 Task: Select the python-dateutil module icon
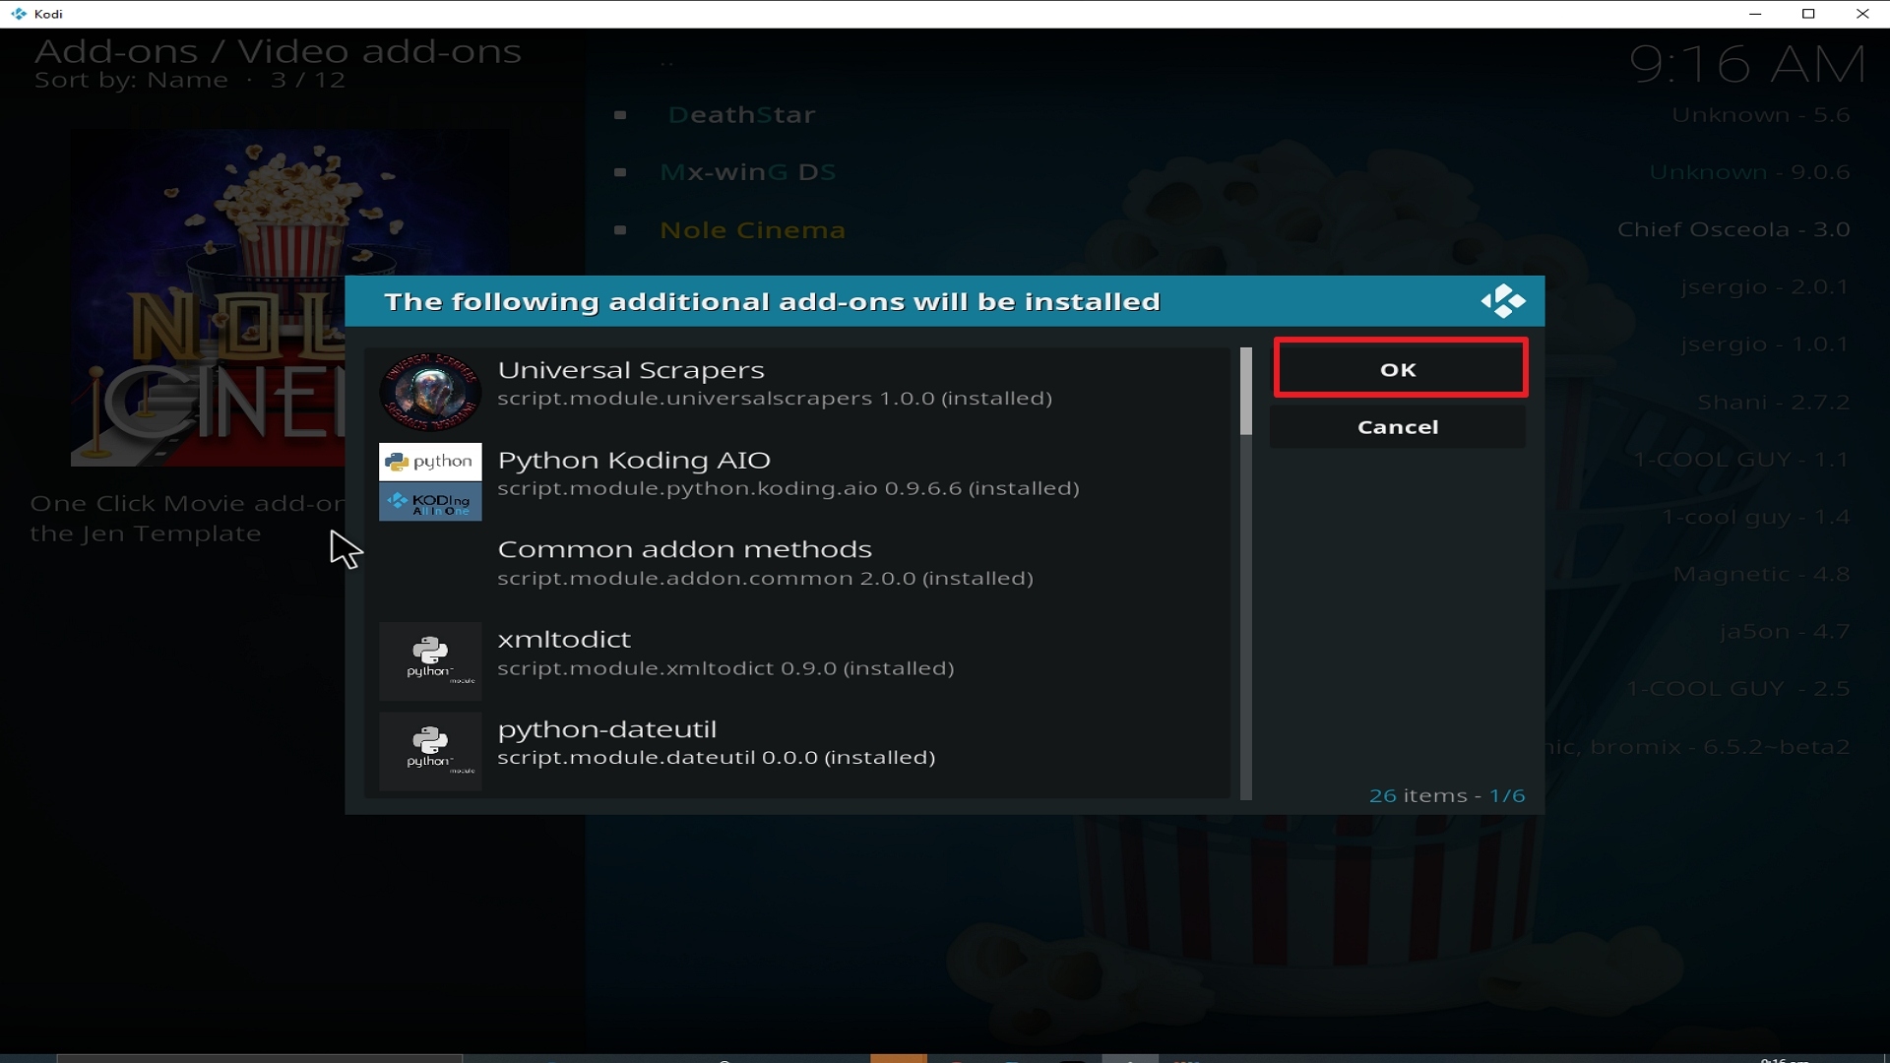(x=430, y=751)
